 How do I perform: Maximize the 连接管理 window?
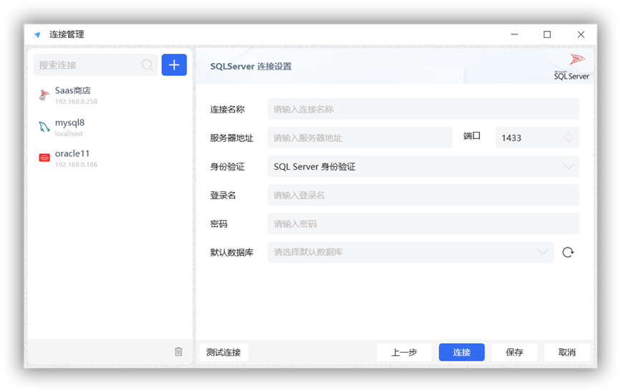tap(547, 34)
